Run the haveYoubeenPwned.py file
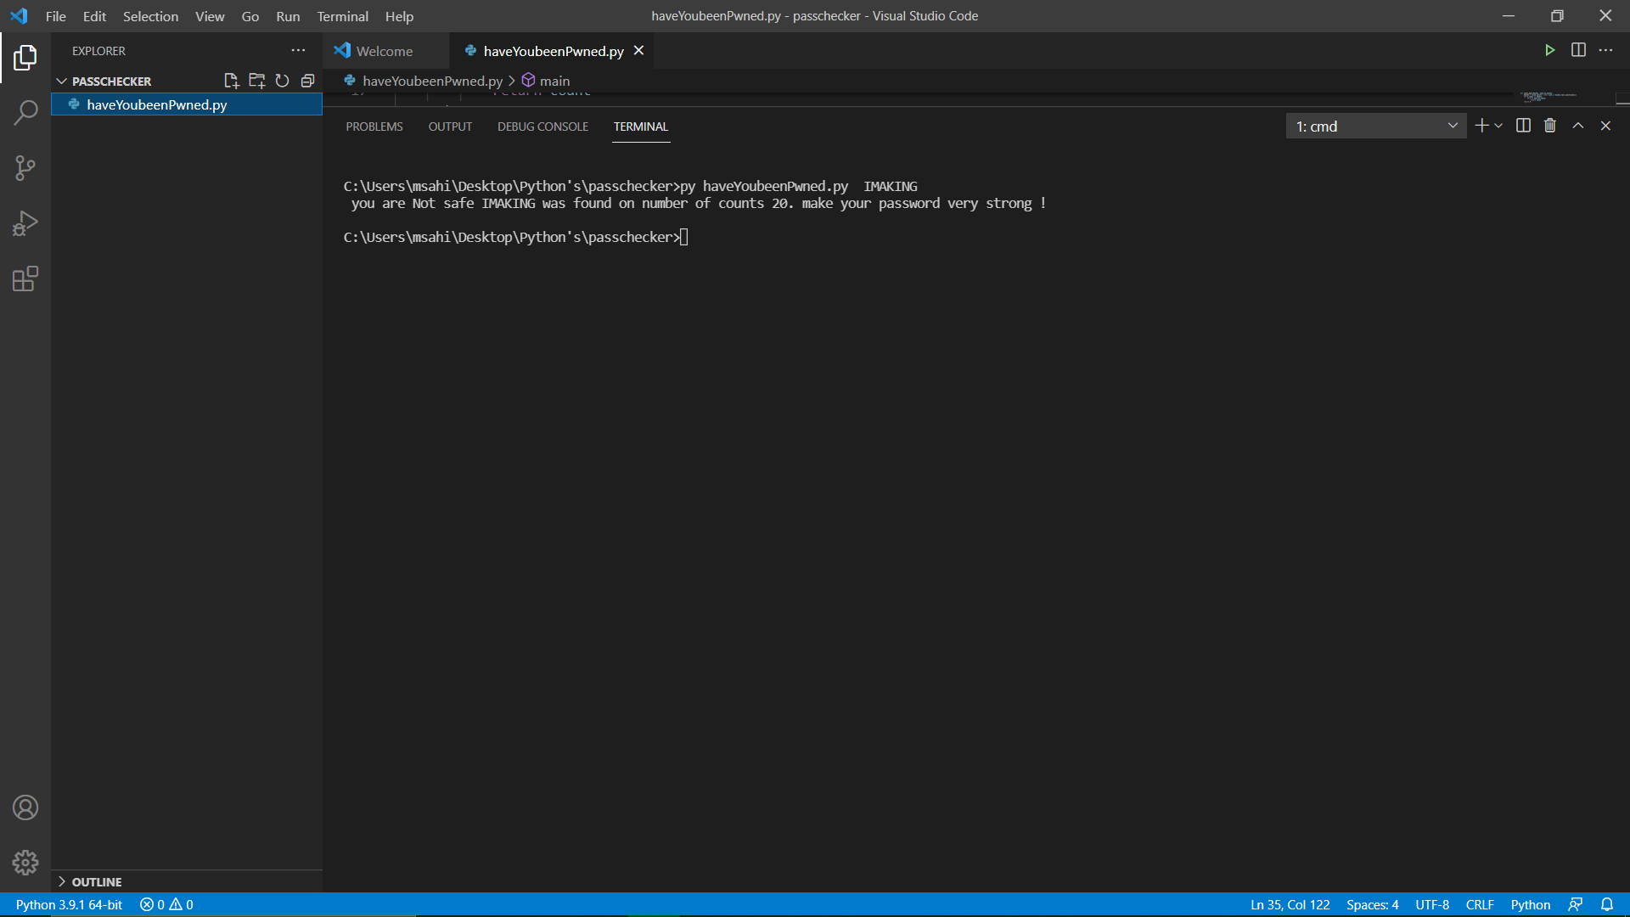The width and height of the screenshot is (1630, 917). tap(1550, 50)
